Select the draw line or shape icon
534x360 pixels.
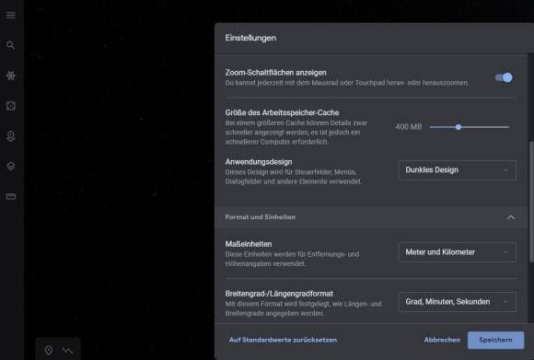coord(67,350)
